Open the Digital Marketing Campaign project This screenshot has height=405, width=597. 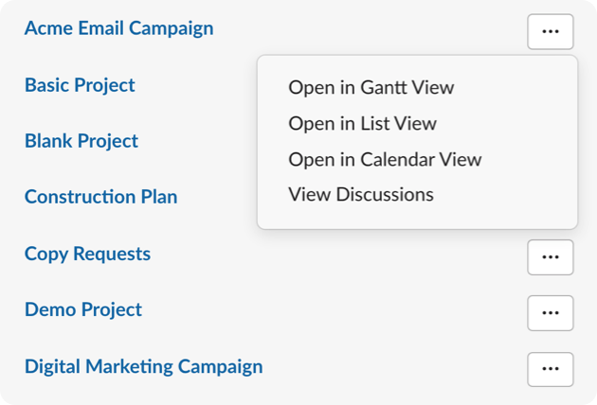point(143,366)
